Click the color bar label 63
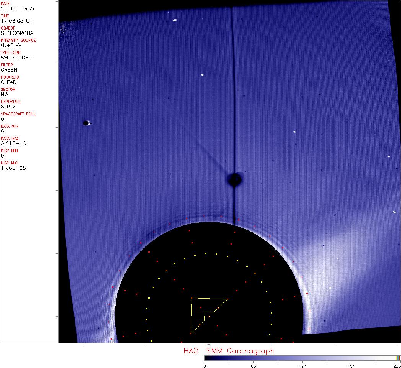The image size is (401, 368). (254, 366)
